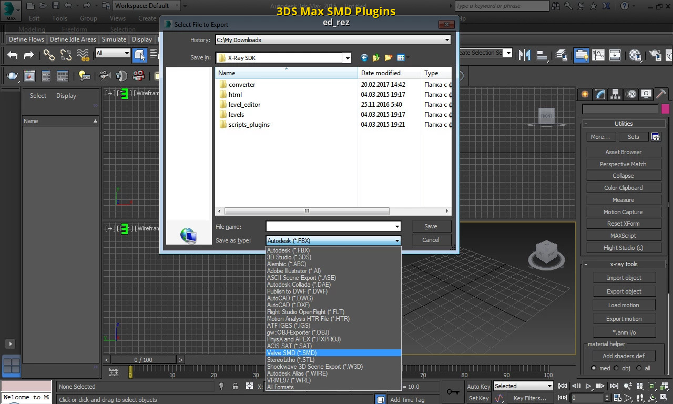The image size is (673, 404).
Task: Click the Redo arrow in main toolbar
Action: tap(29, 55)
